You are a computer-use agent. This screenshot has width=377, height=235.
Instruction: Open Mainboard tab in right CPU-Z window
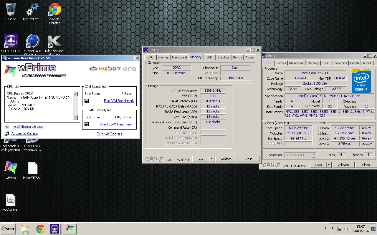click(297, 63)
